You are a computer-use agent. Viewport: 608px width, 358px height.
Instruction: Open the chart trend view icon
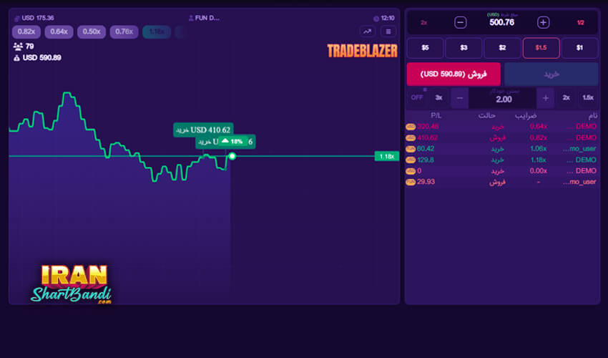coord(367,32)
